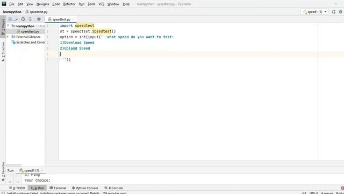Open the Python Console tool window

click(x=85, y=188)
